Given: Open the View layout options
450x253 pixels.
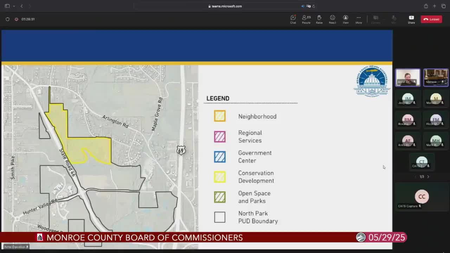Looking at the screenshot, I should coord(346,19).
